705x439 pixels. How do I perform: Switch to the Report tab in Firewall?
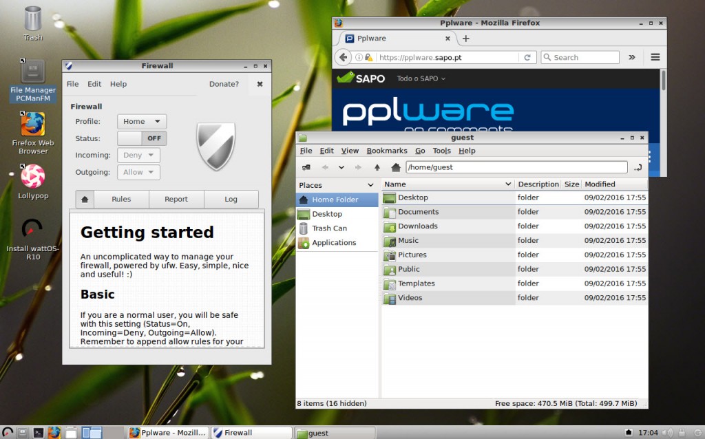pos(176,199)
